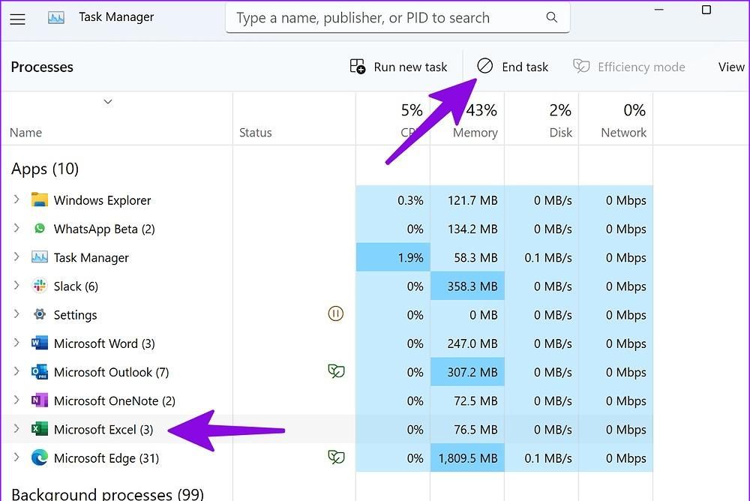The height and width of the screenshot is (501, 750).
Task: Select the Slack (6) row
Action: pos(327,286)
